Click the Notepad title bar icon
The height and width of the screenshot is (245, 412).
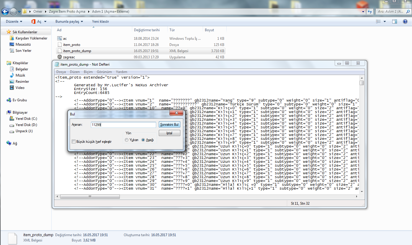(x=57, y=64)
